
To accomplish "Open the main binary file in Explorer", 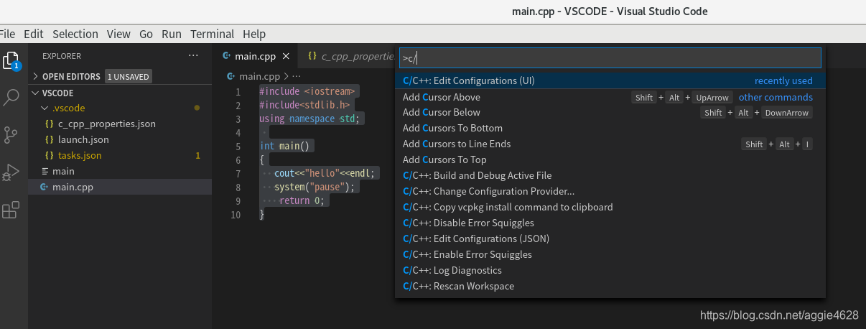I will point(120,171).
